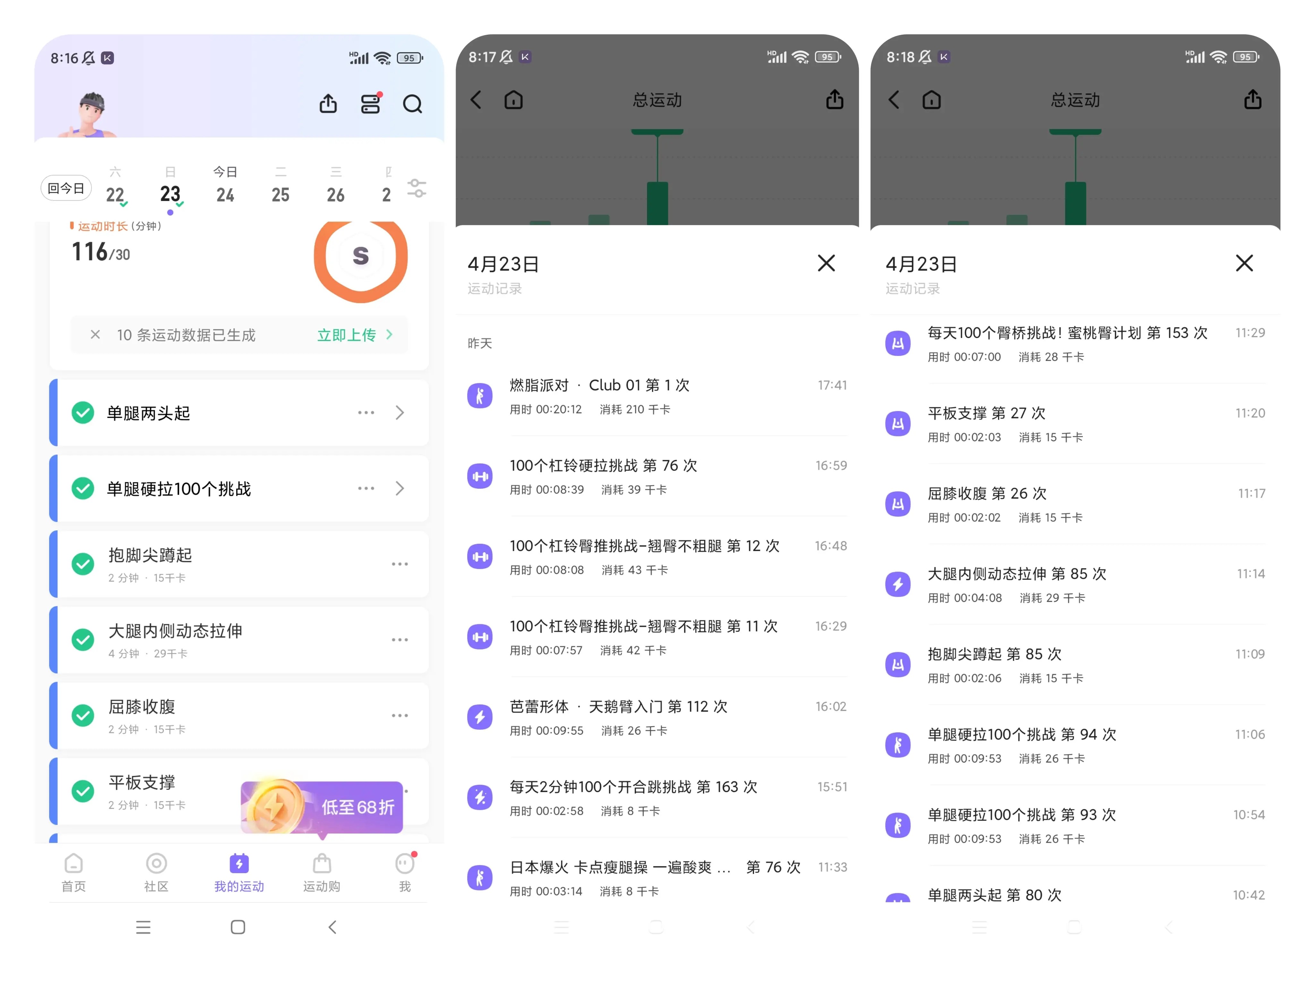Share from right 总运动 screen header
The height and width of the screenshot is (985, 1314).
coord(1252,100)
